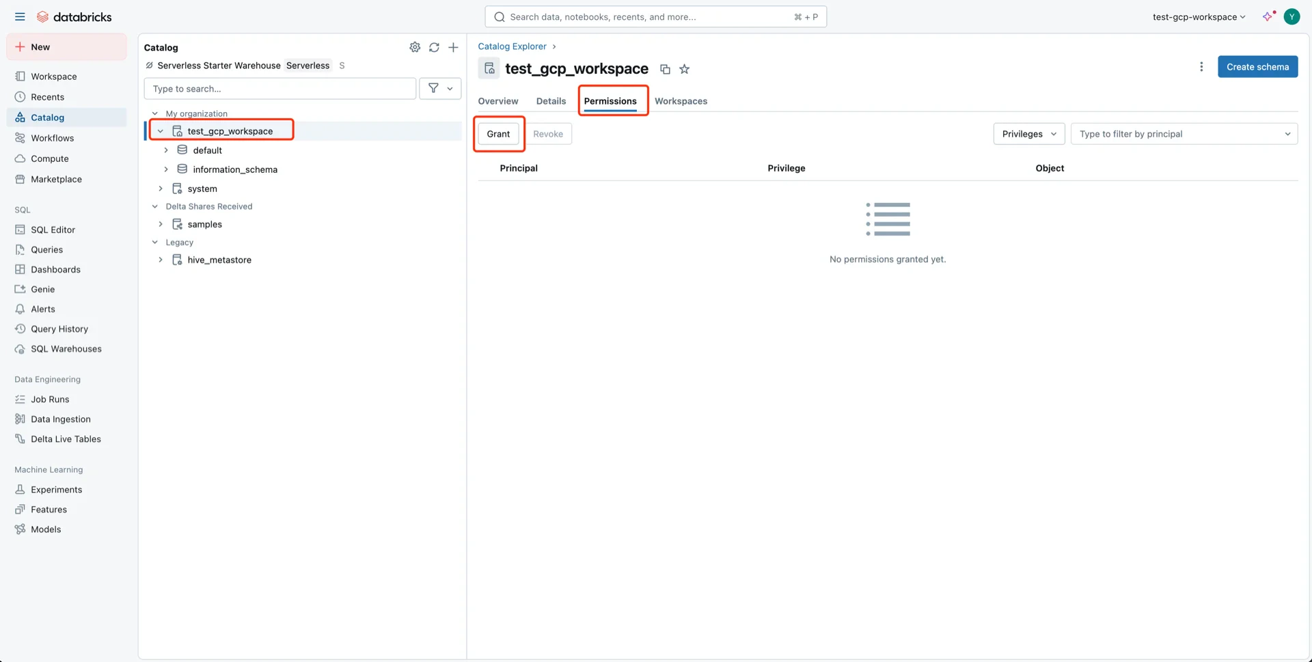Switch to the Overview tab
This screenshot has height=662, width=1312.
(x=498, y=101)
